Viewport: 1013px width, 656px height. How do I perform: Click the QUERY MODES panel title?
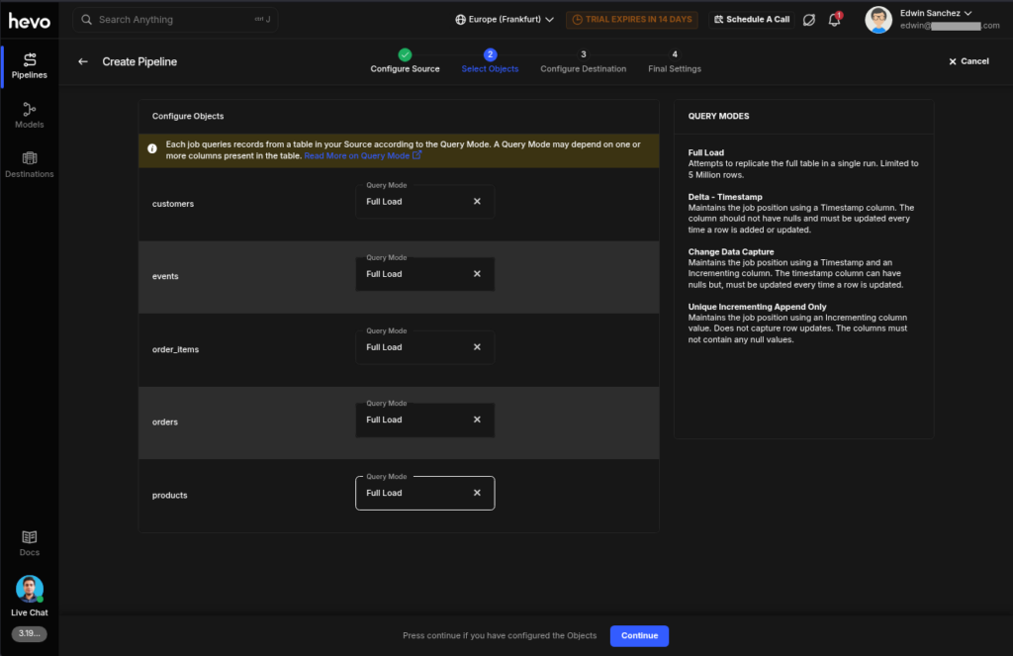(x=718, y=117)
